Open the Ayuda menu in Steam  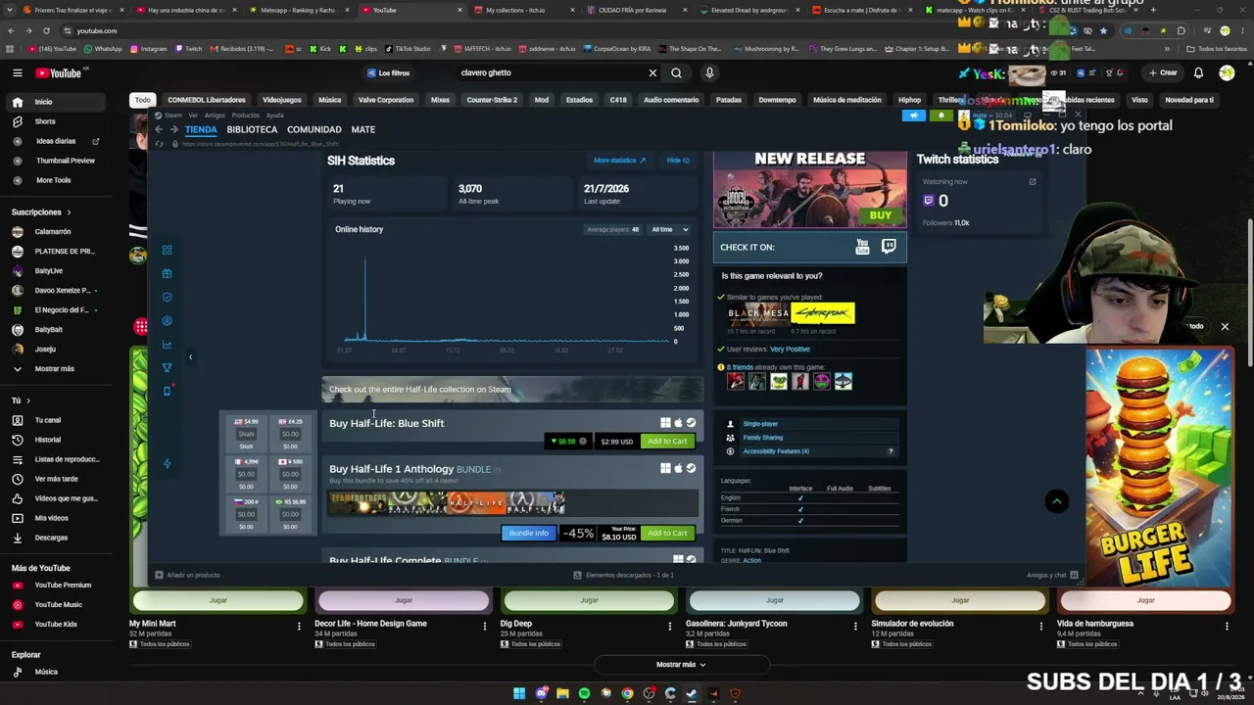pyautogui.click(x=274, y=116)
